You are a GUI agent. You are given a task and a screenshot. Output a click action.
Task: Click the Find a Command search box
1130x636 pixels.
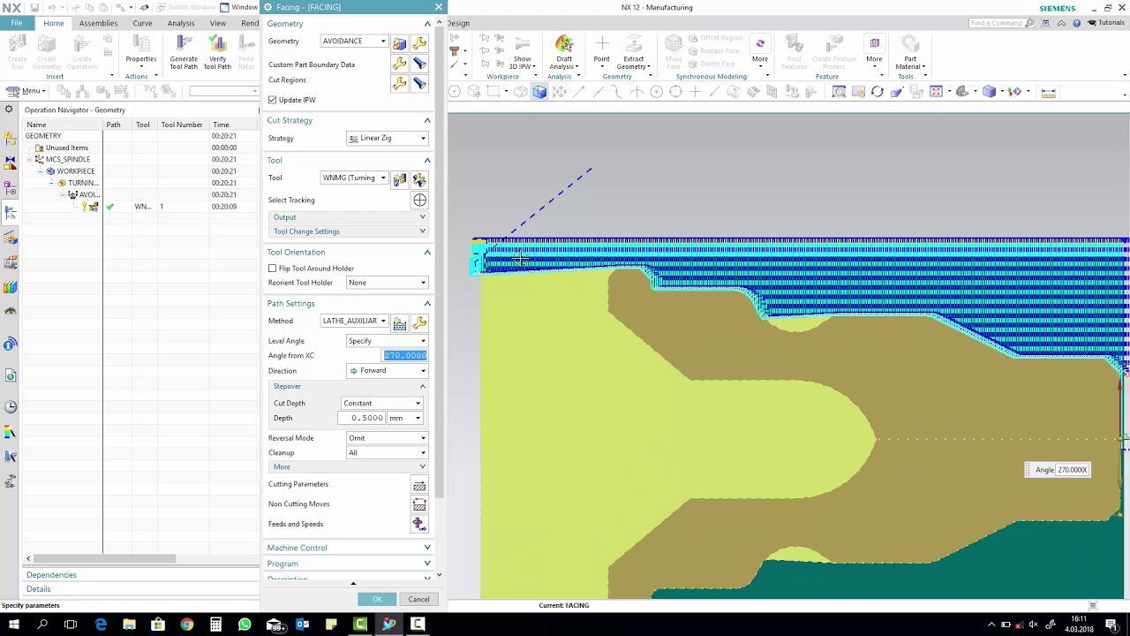tap(1001, 23)
